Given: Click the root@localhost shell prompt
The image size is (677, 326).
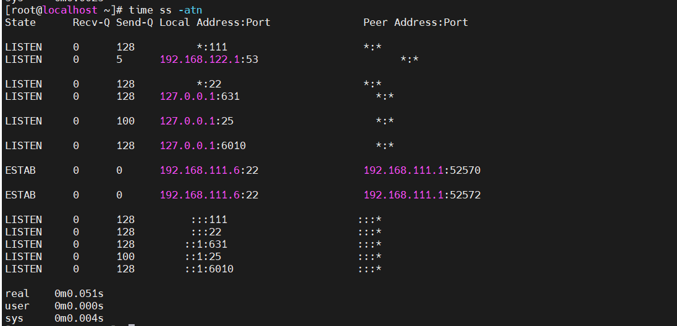Looking at the screenshot, I should point(63,10).
